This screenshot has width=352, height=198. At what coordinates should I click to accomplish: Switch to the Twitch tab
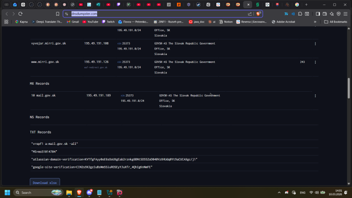(x=119, y=5)
